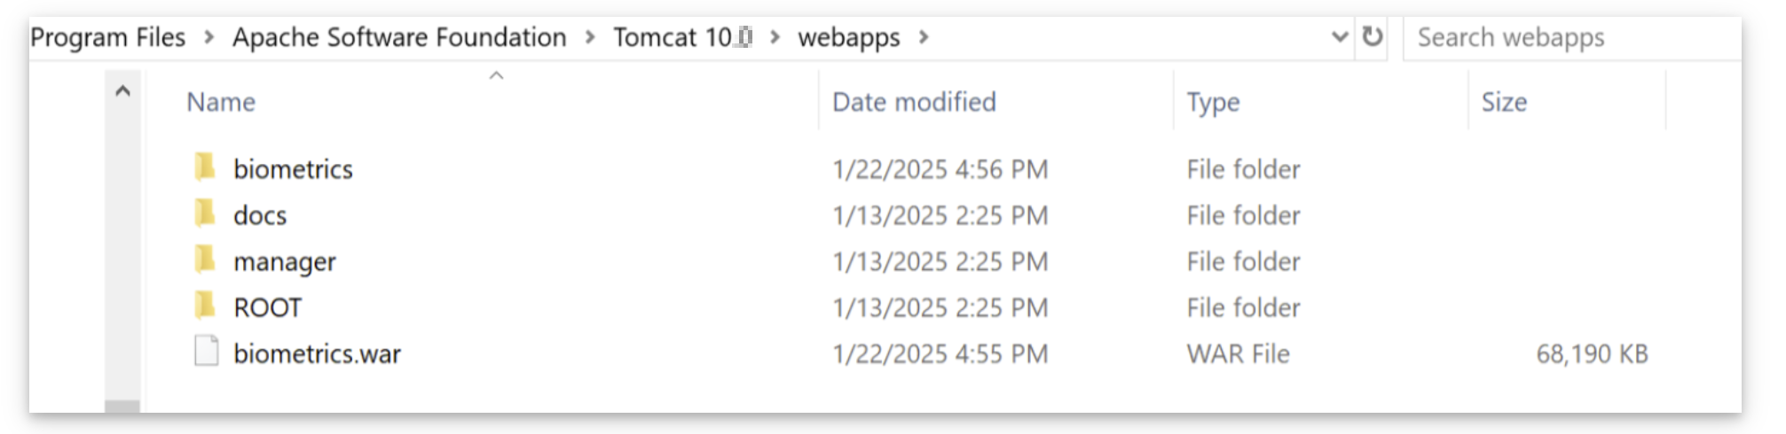Navigate to Apache Software Foundation breadcrumb
Viewport: 1786px width, 434px height.
(399, 37)
